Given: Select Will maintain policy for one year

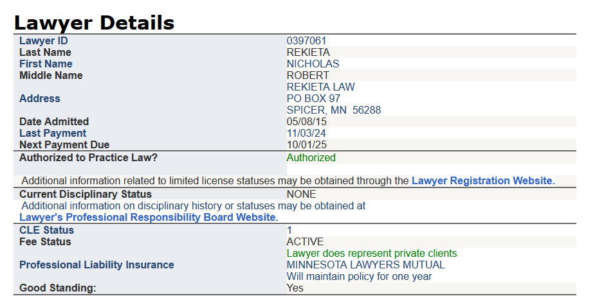Looking at the screenshot, I should click(x=359, y=277).
